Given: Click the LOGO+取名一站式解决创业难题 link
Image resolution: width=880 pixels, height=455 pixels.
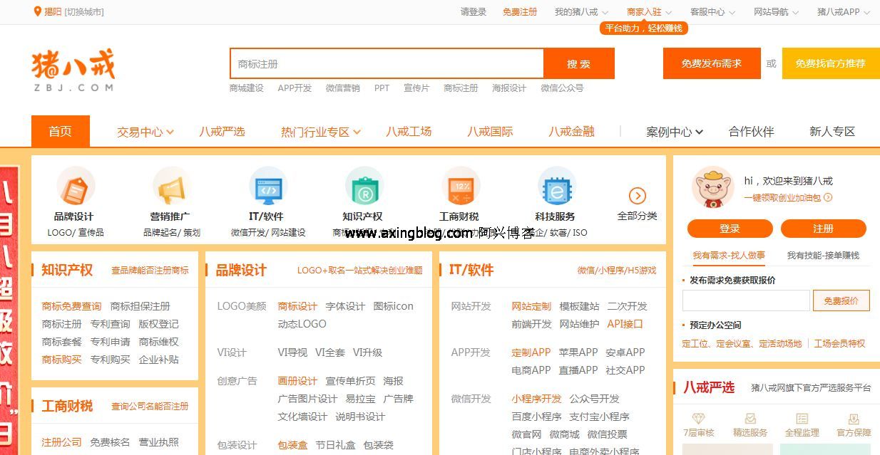Looking at the screenshot, I should [x=359, y=271].
